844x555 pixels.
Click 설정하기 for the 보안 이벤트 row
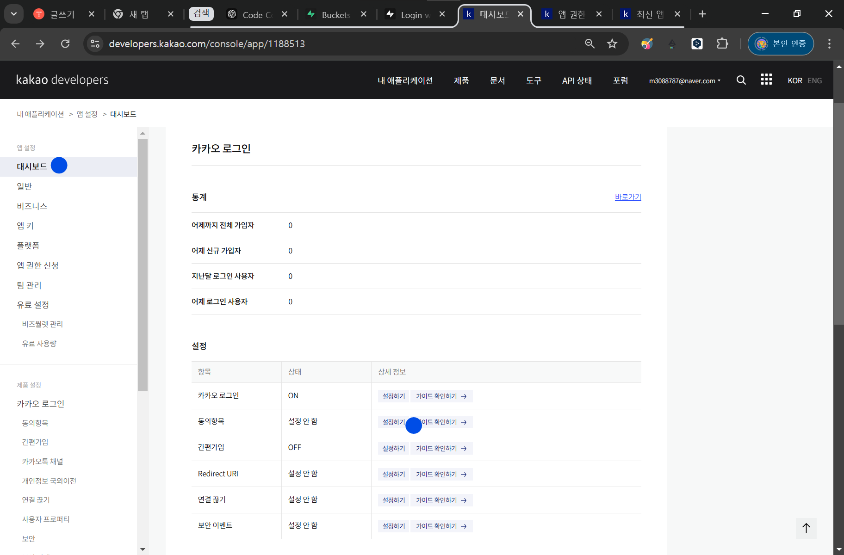pos(393,526)
